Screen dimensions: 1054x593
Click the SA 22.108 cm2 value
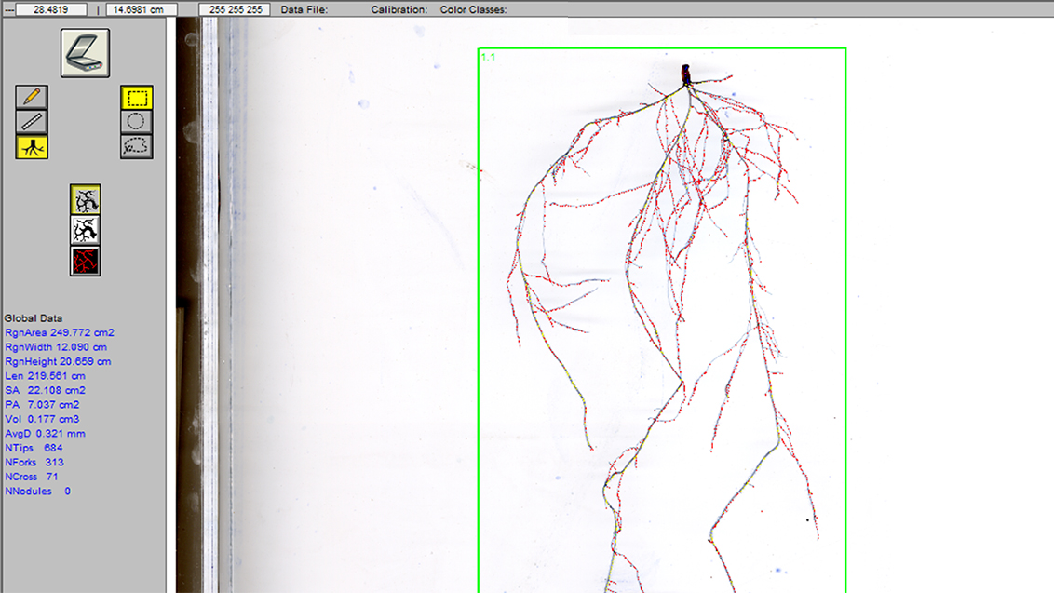(45, 390)
